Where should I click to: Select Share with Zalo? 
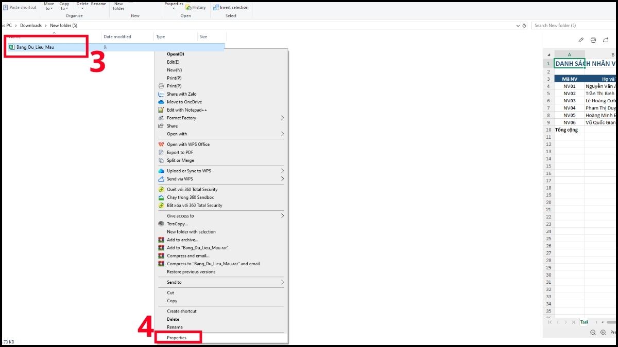221,94
